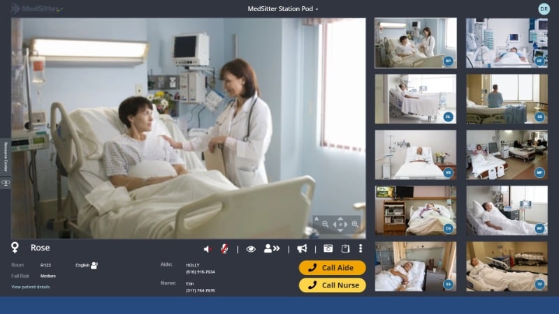The height and width of the screenshot is (314, 559).
Task: Unmute the red crossed-out microphone
Action: pos(224,249)
